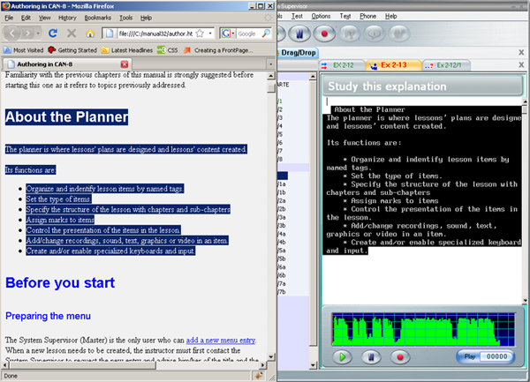Follow the 'add a new menu entry' link

click(x=221, y=339)
